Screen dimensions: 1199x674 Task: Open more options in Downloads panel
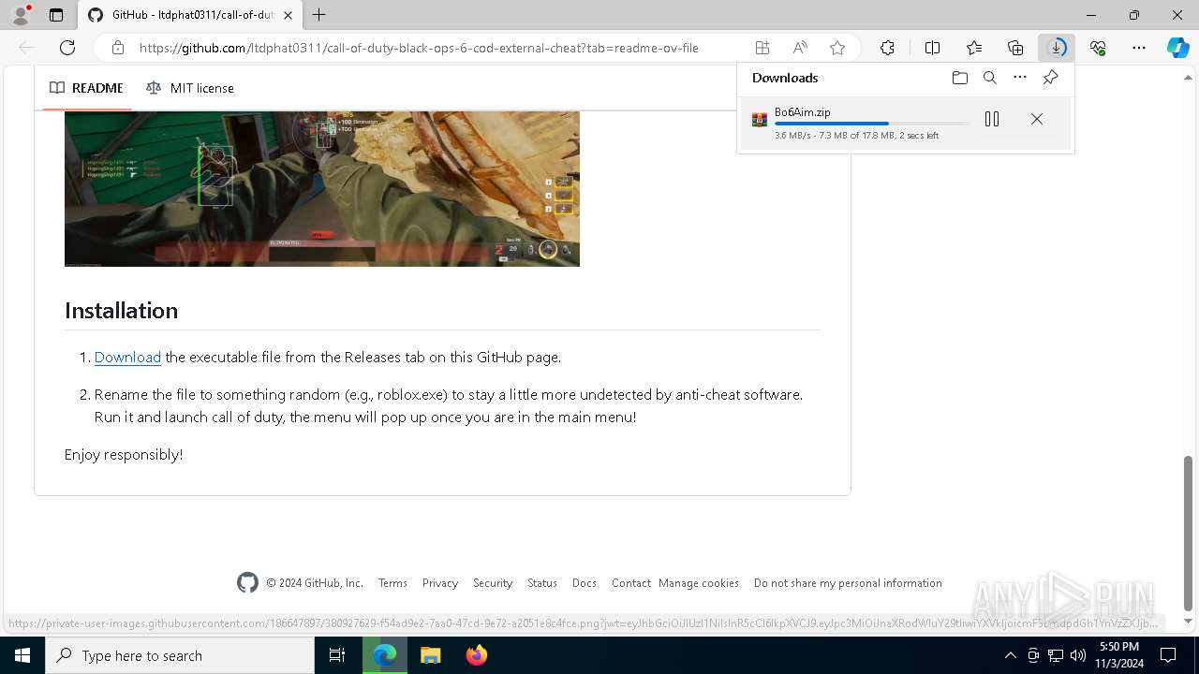pos(1020,78)
